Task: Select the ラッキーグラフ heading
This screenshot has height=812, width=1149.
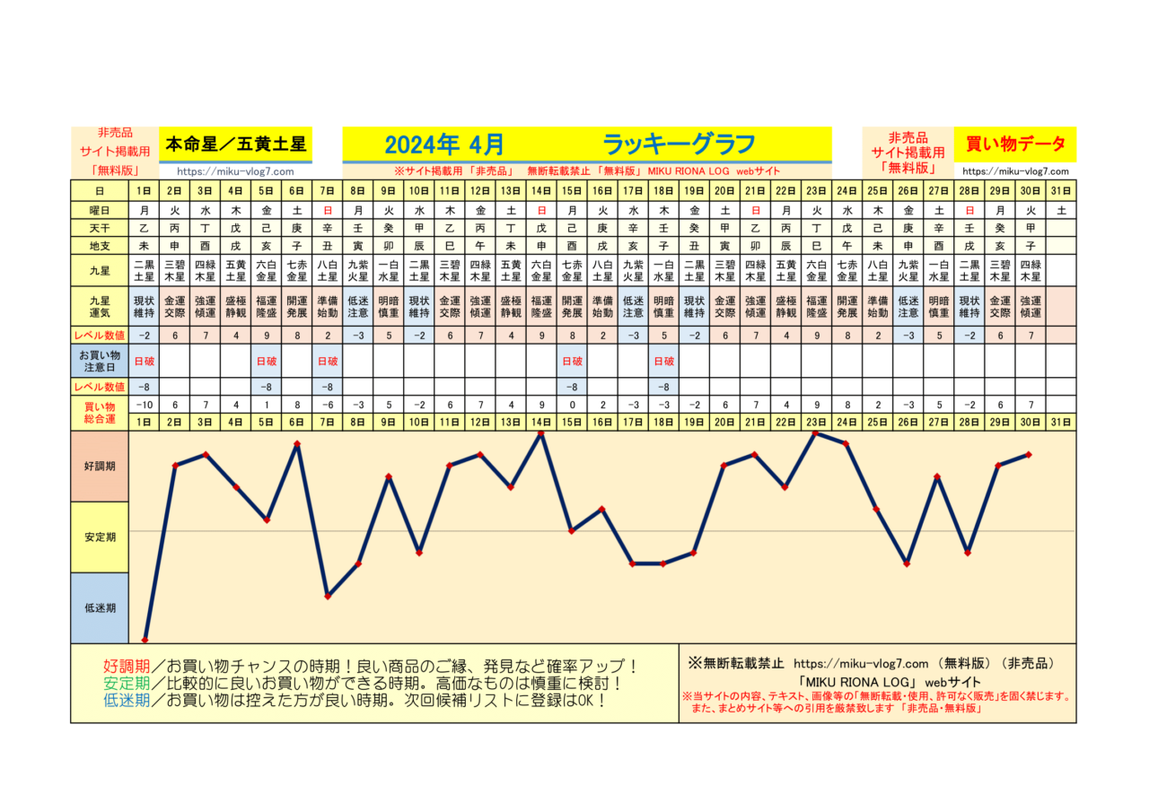Action: pyautogui.click(x=678, y=144)
